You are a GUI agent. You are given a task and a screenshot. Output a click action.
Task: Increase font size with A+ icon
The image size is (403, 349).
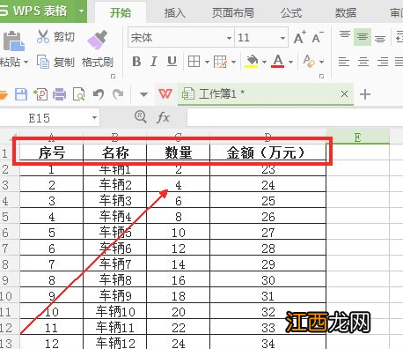300,37
